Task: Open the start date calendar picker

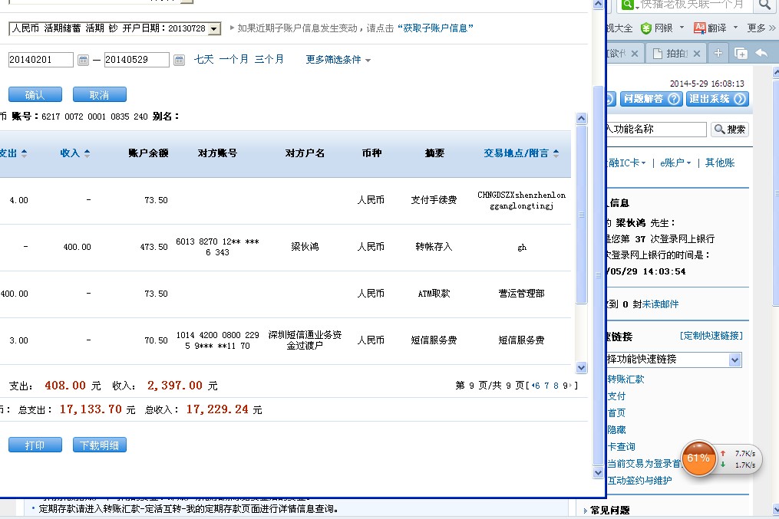Action: click(83, 60)
